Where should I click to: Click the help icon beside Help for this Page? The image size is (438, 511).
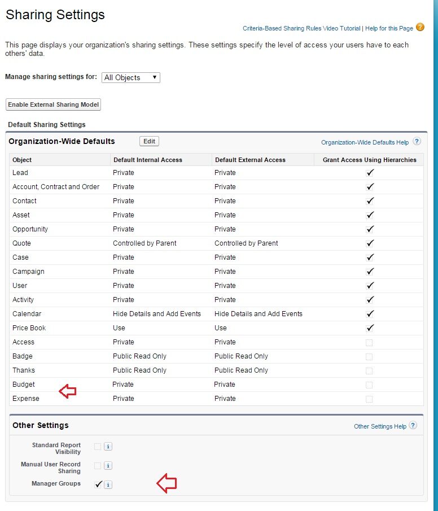point(420,27)
